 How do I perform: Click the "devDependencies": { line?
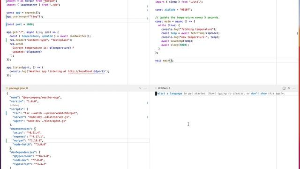[x=25, y=152]
